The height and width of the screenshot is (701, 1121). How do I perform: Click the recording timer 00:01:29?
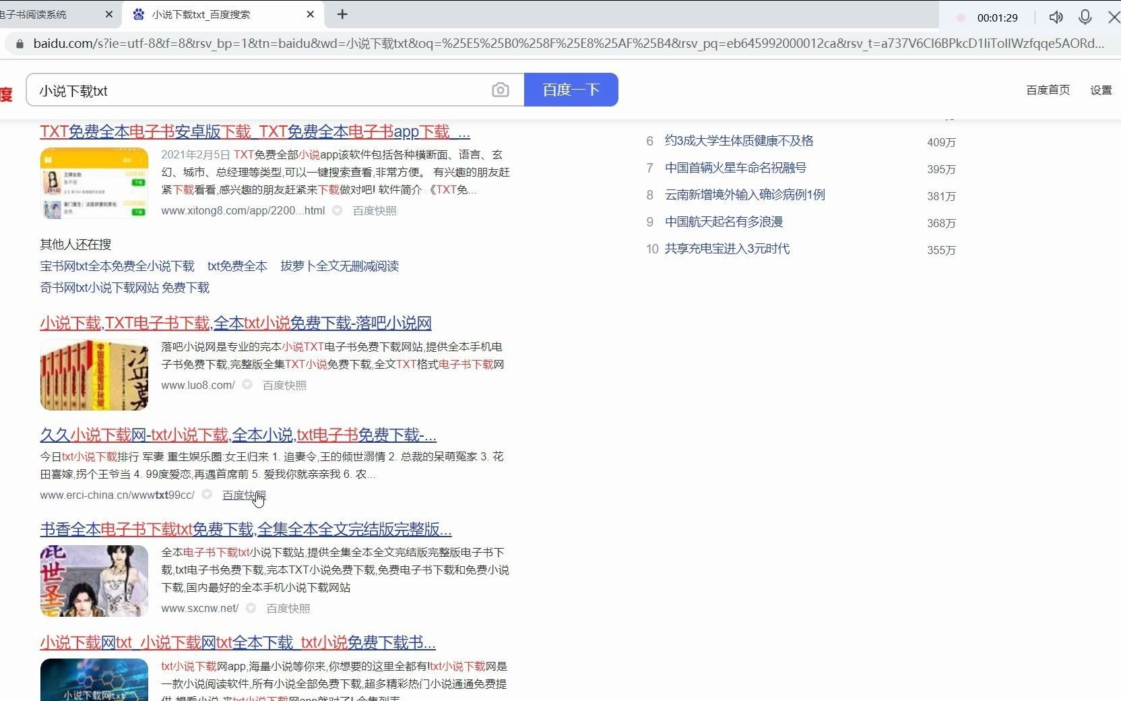click(997, 18)
